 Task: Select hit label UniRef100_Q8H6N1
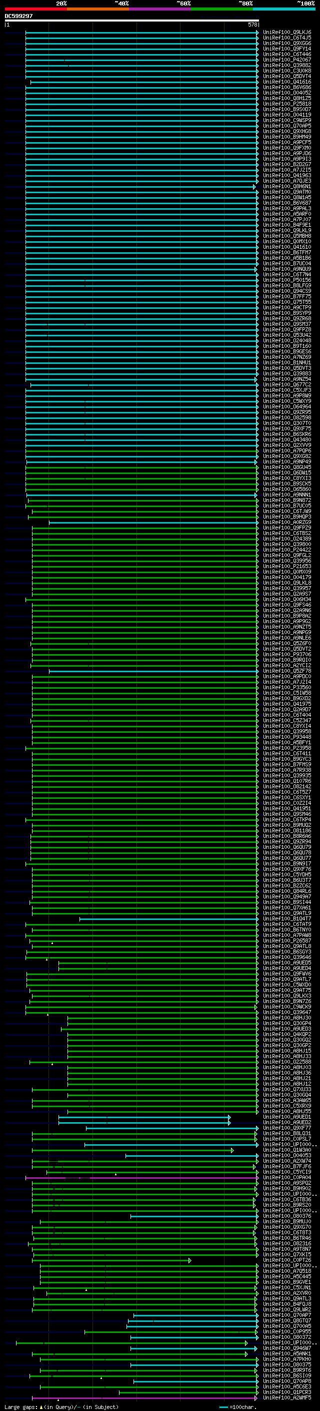[286, 186]
